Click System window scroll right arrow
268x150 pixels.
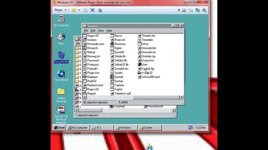[x=181, y=97]
